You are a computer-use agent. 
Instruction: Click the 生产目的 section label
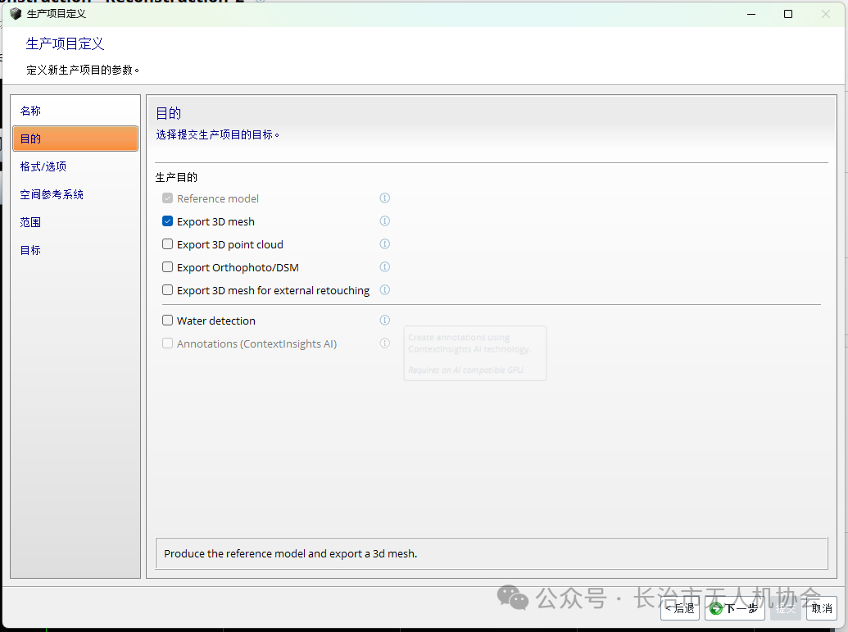(176, 177)
